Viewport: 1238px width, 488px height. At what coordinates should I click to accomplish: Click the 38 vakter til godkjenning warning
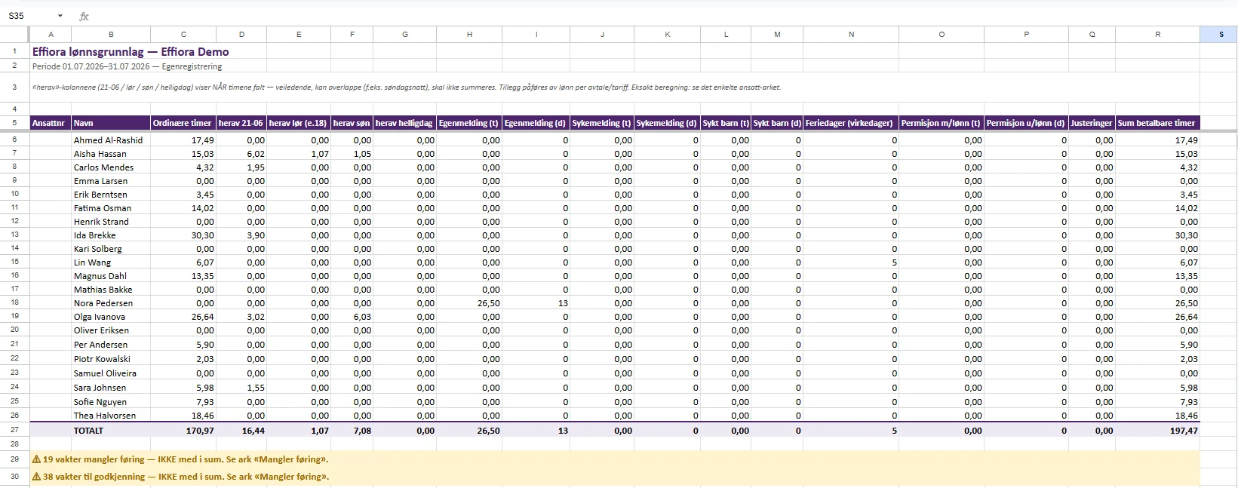pos(180,476)
